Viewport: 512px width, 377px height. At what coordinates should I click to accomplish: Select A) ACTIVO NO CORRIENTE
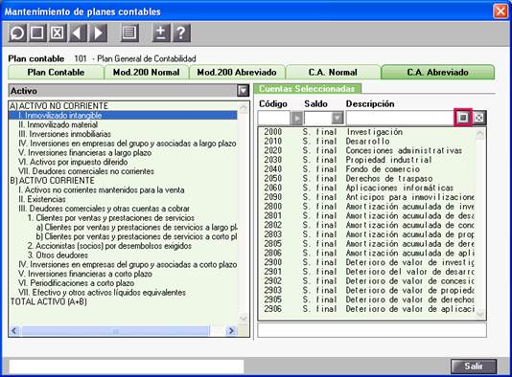tap(58, 106)
